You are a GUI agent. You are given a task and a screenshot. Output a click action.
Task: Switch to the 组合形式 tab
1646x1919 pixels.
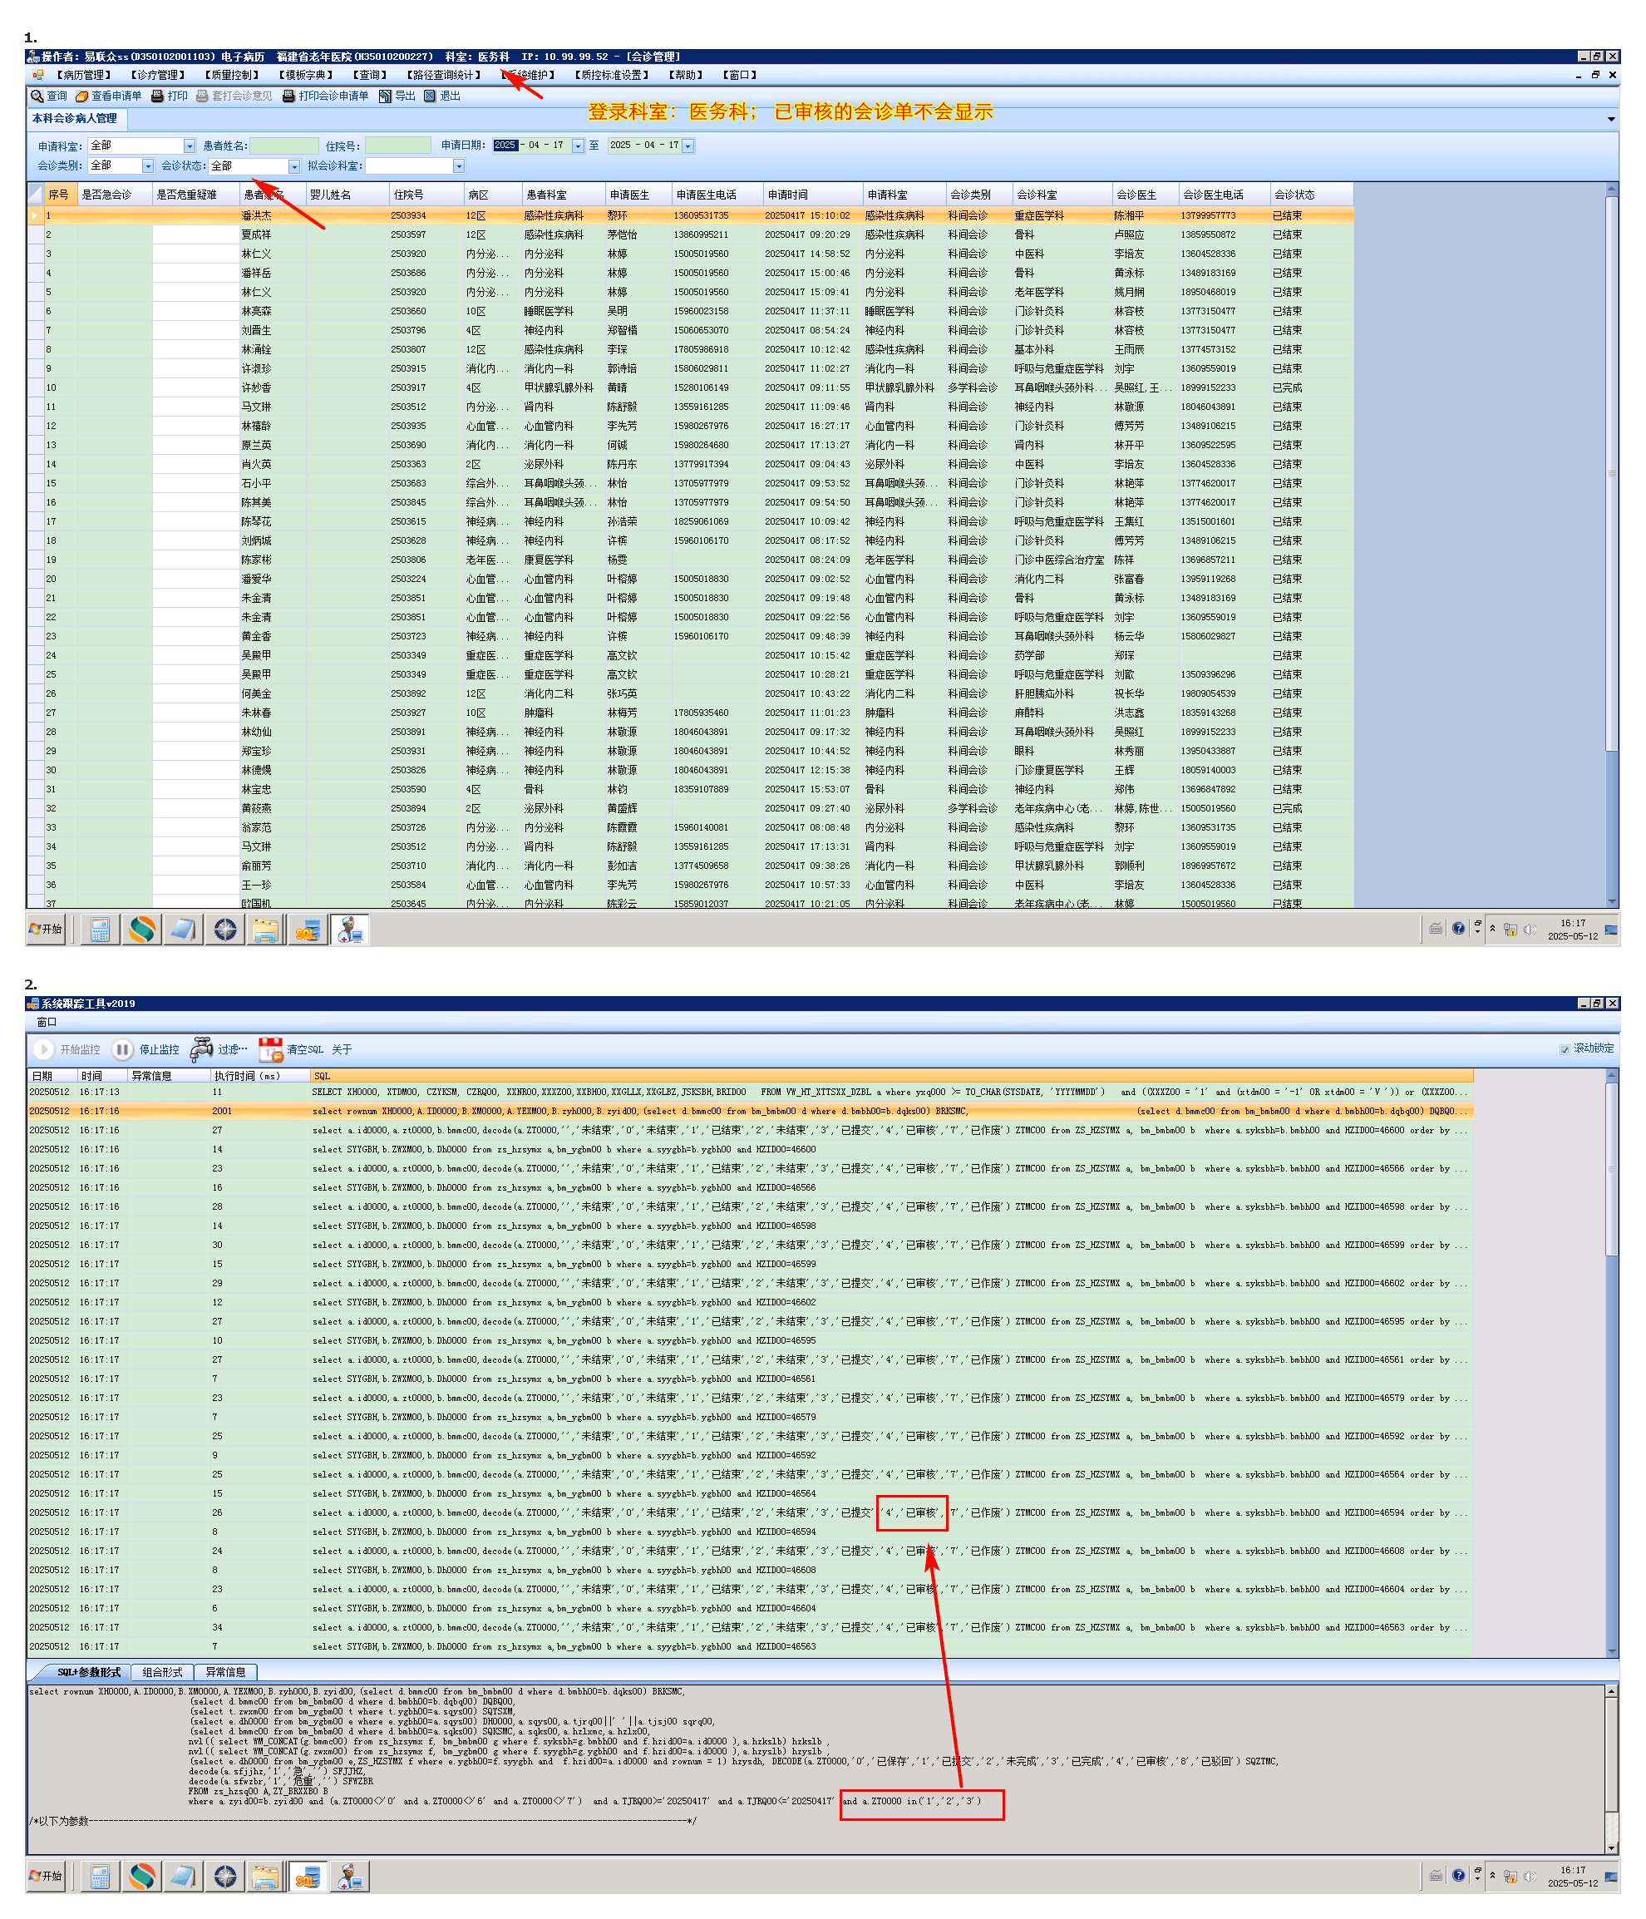click(x=162, y=1673)
